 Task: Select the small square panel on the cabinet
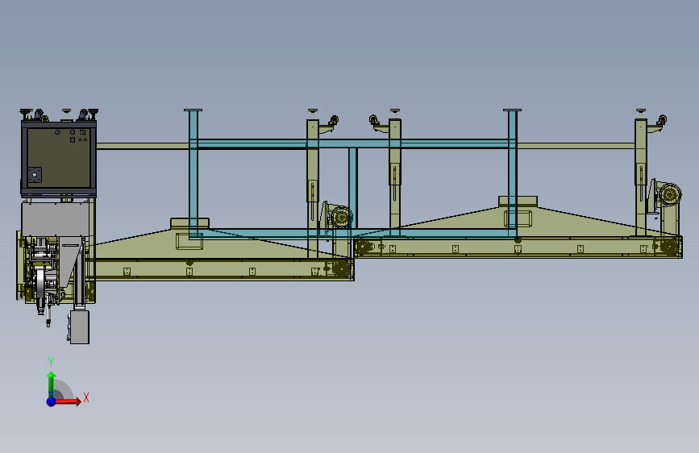point(35,175)
